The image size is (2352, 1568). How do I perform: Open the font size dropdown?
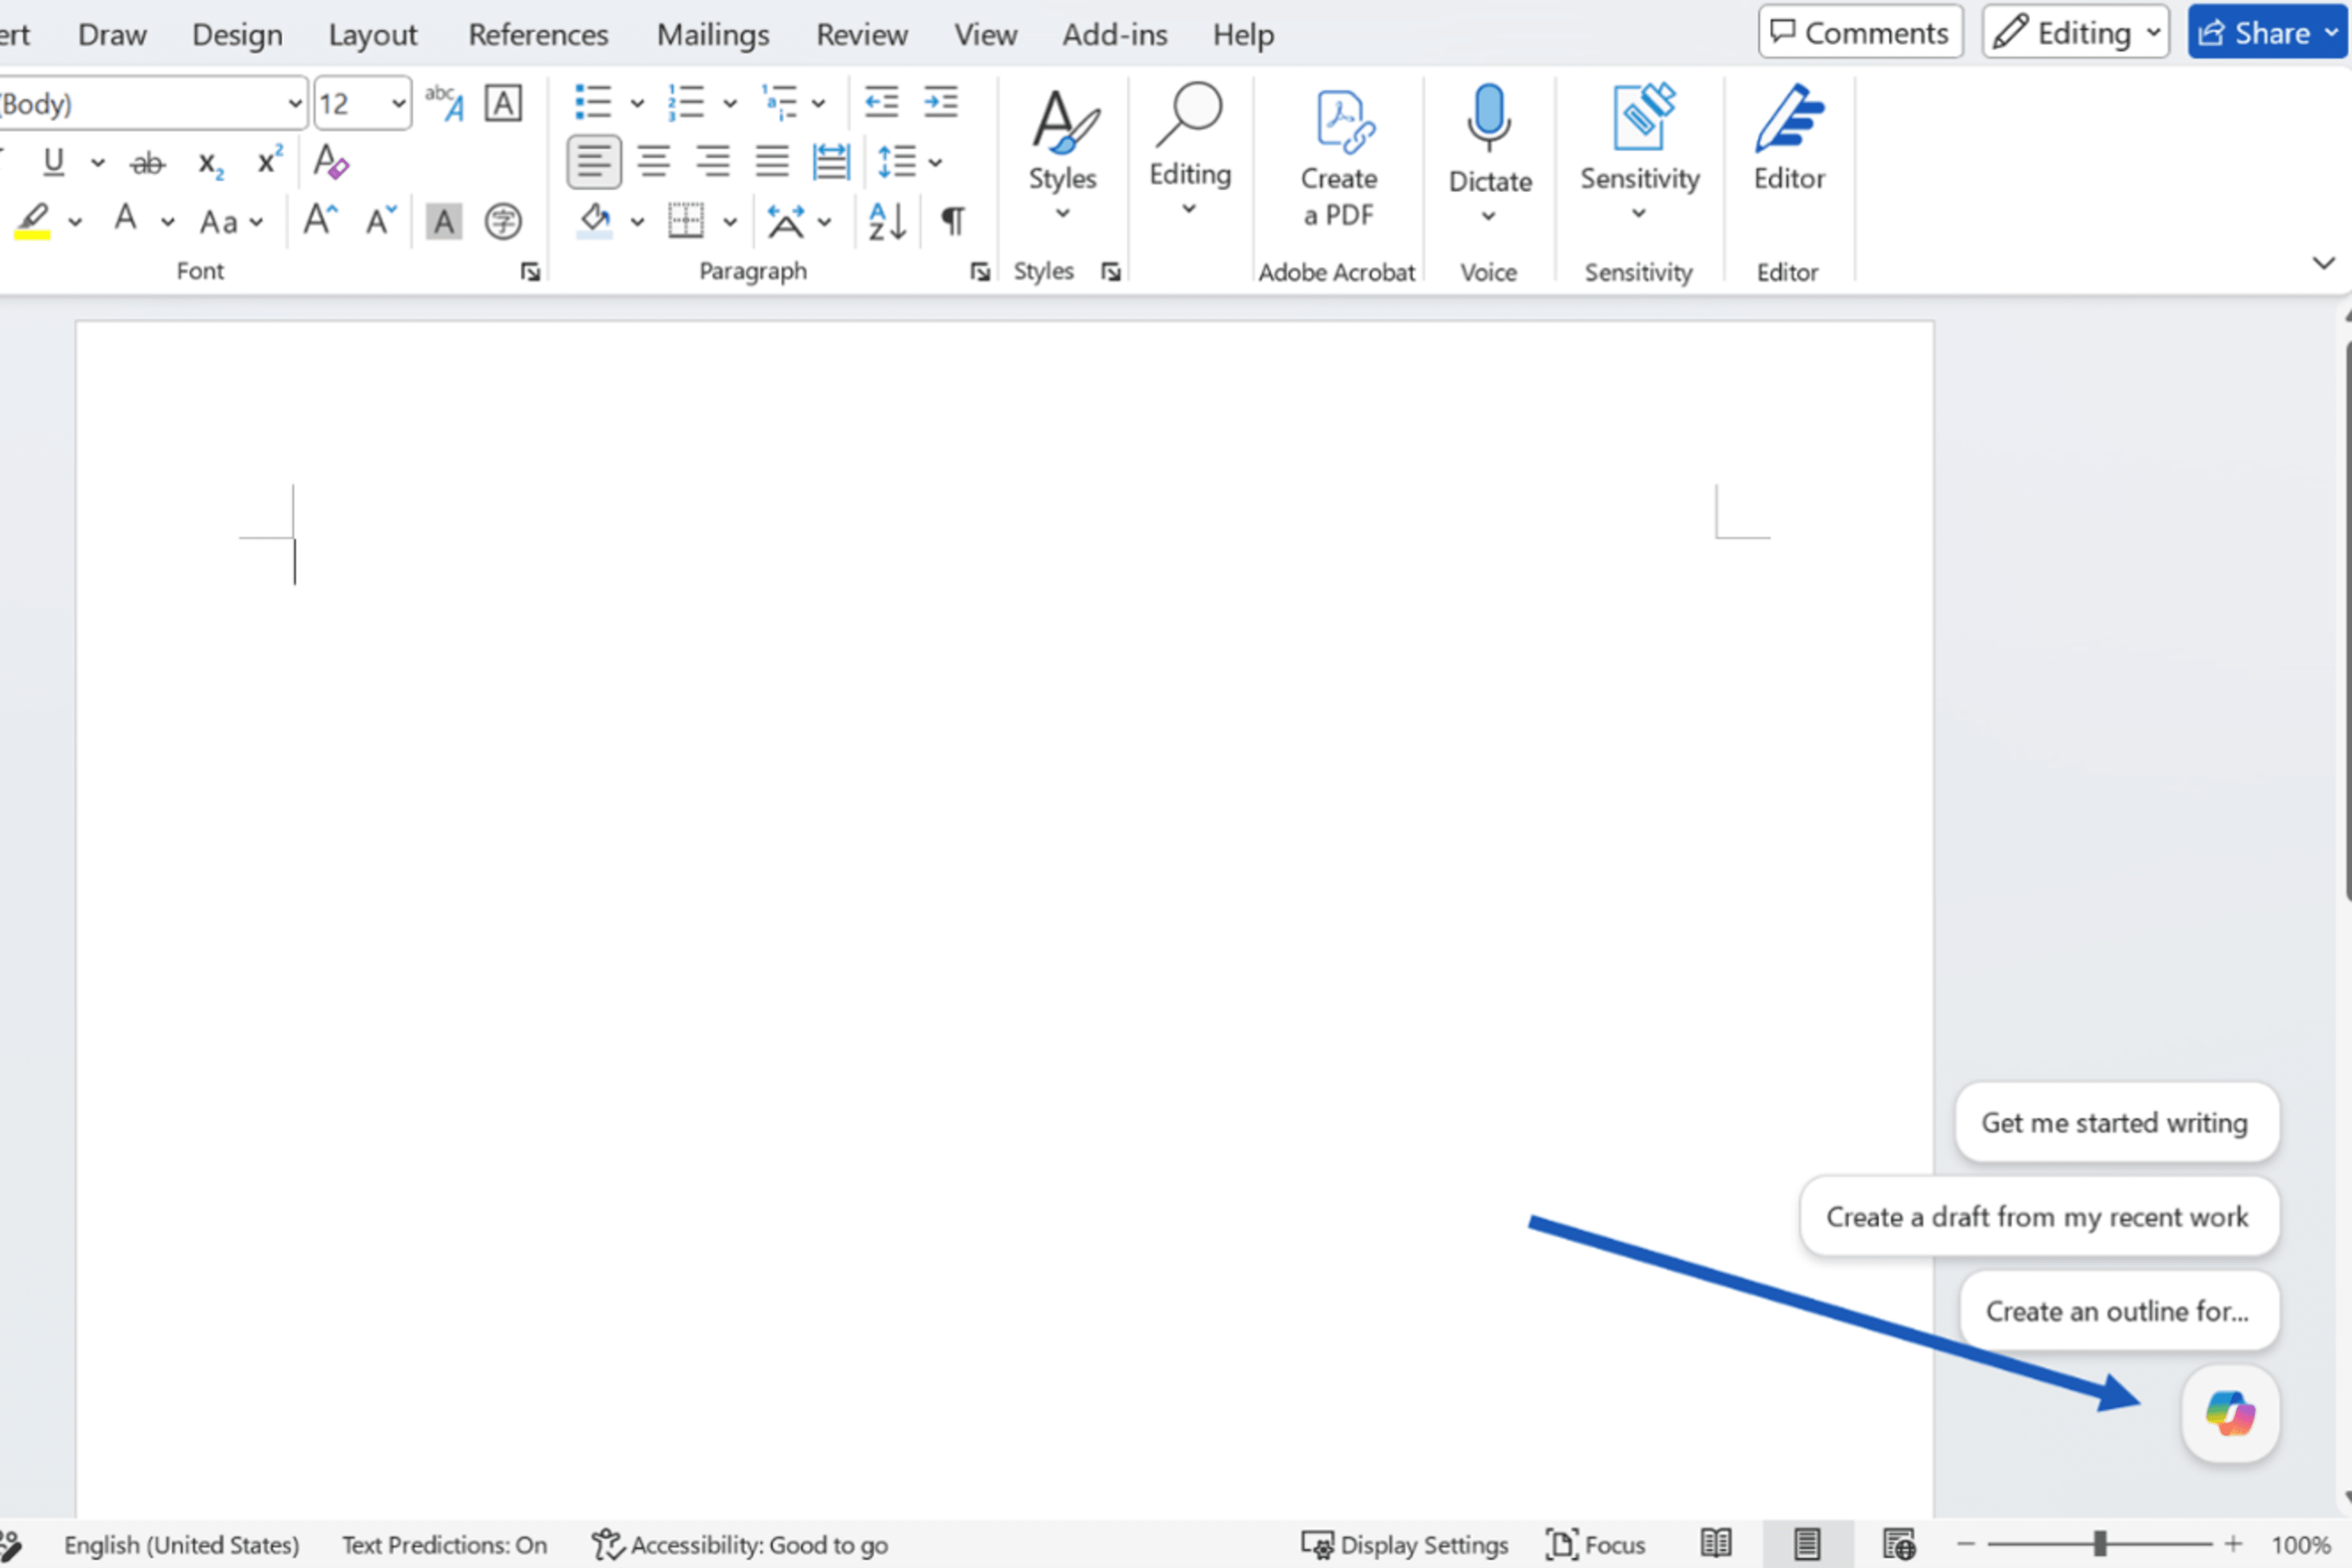tap(398, 103)
